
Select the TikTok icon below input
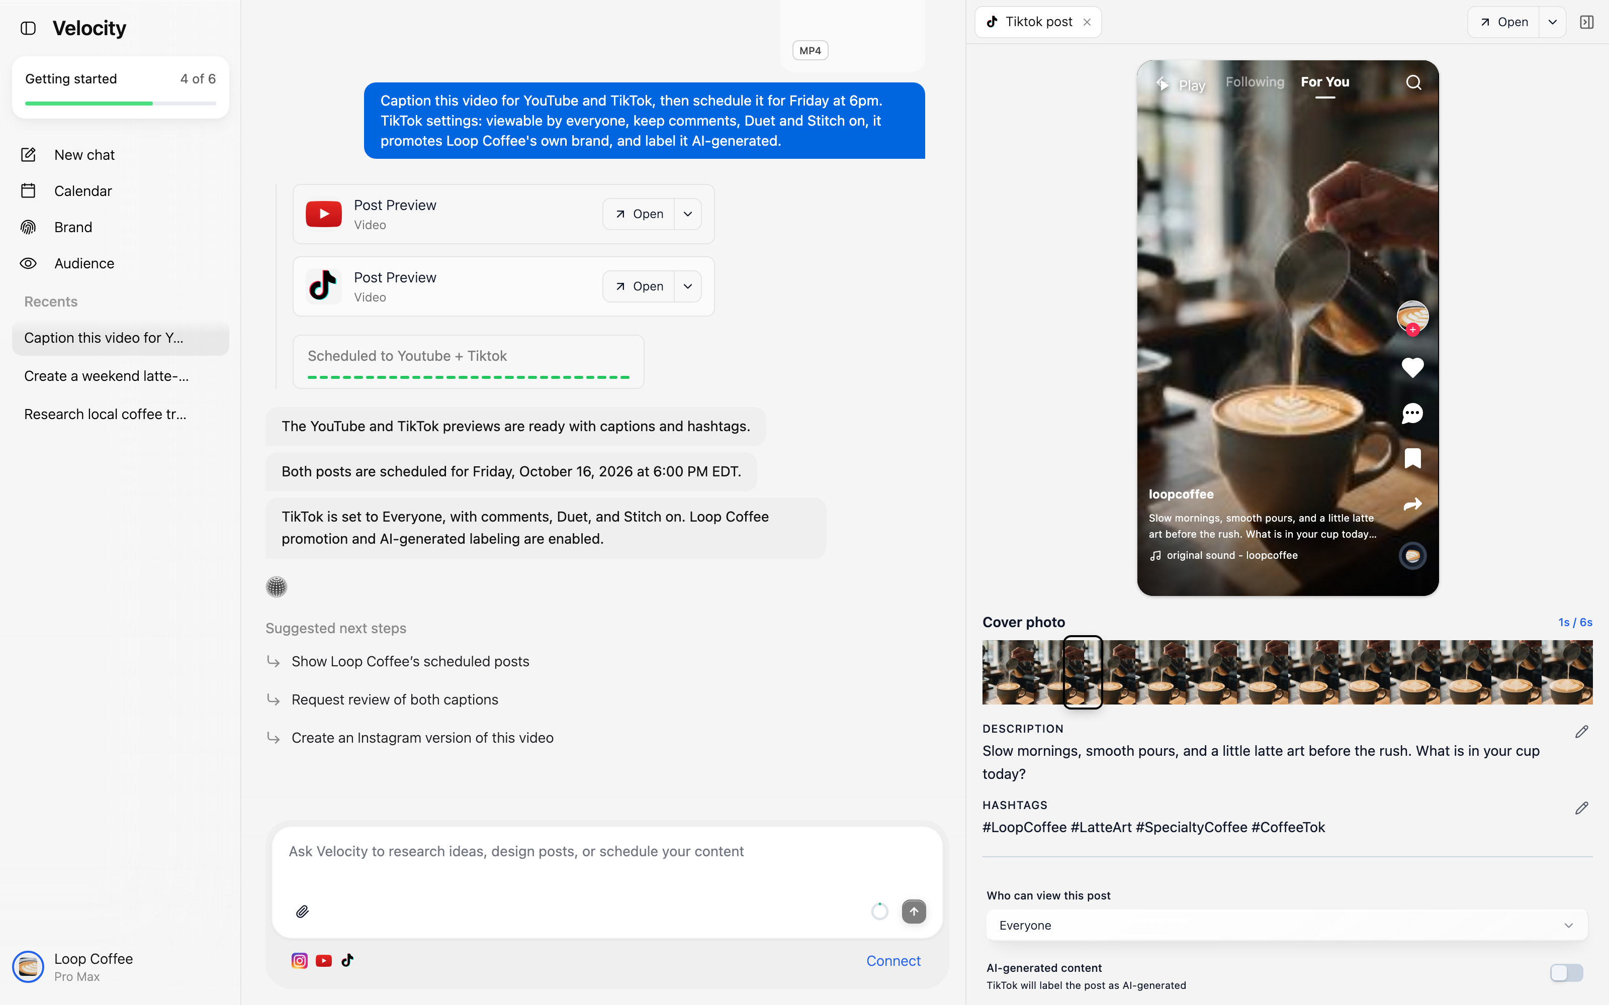pos(347,960)
